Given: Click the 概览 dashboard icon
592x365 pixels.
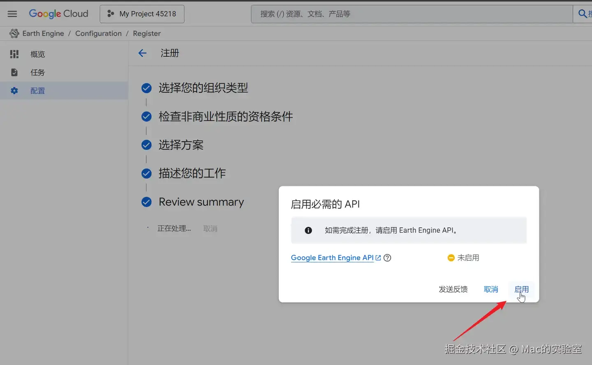Looking at the screenshot, I should coord(14,54).
